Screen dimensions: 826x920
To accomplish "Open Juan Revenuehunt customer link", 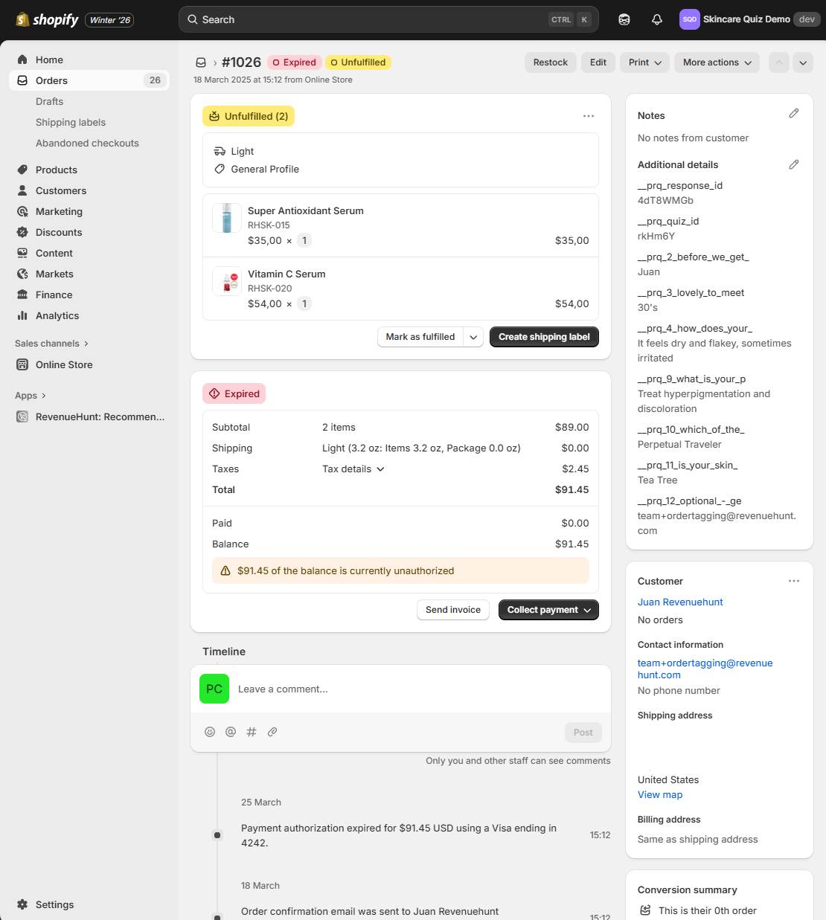I will 680,602.
